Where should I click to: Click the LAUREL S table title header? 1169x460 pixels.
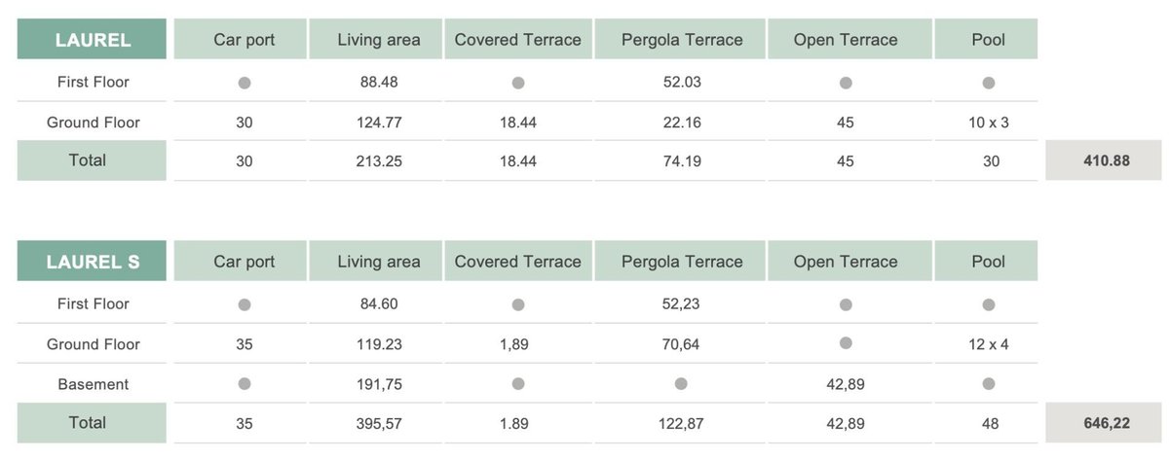(92, 262)
